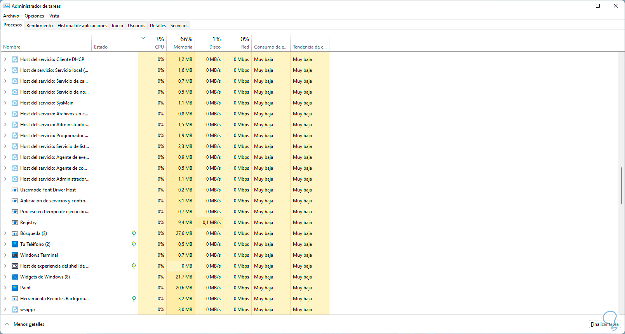Click the Servicio local host gear icon

(x=15, y=70)
